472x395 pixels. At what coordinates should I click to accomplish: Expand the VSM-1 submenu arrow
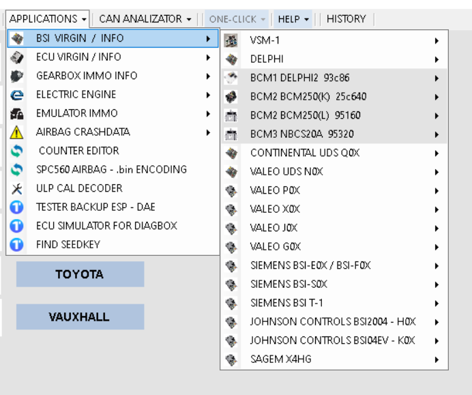437,41
